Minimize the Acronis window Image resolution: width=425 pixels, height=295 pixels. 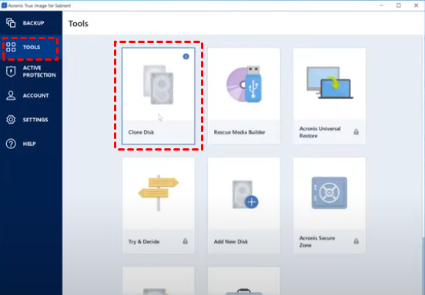point(381,5)
